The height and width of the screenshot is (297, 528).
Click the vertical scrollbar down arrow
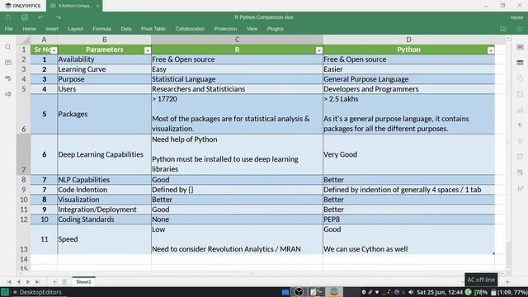point(508,267)
